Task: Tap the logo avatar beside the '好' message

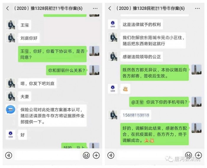Action: tap(11, 135)
